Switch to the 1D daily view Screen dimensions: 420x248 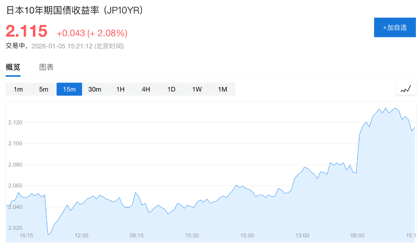click(171, 89)
